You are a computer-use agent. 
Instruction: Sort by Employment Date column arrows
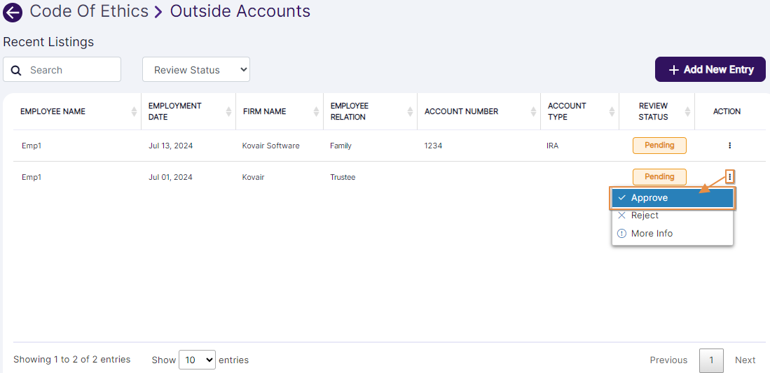coord(228,112)
